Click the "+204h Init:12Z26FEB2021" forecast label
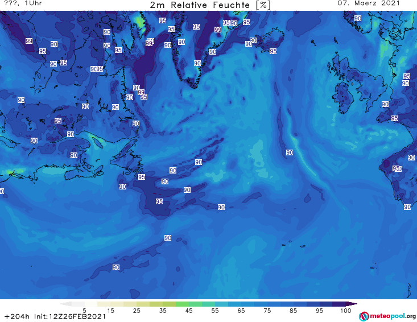Screen dimensions: 417x322 point(55,316)
